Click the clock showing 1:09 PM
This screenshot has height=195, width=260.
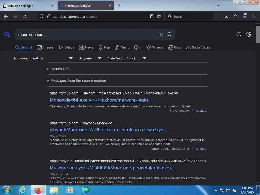(247, 190)
